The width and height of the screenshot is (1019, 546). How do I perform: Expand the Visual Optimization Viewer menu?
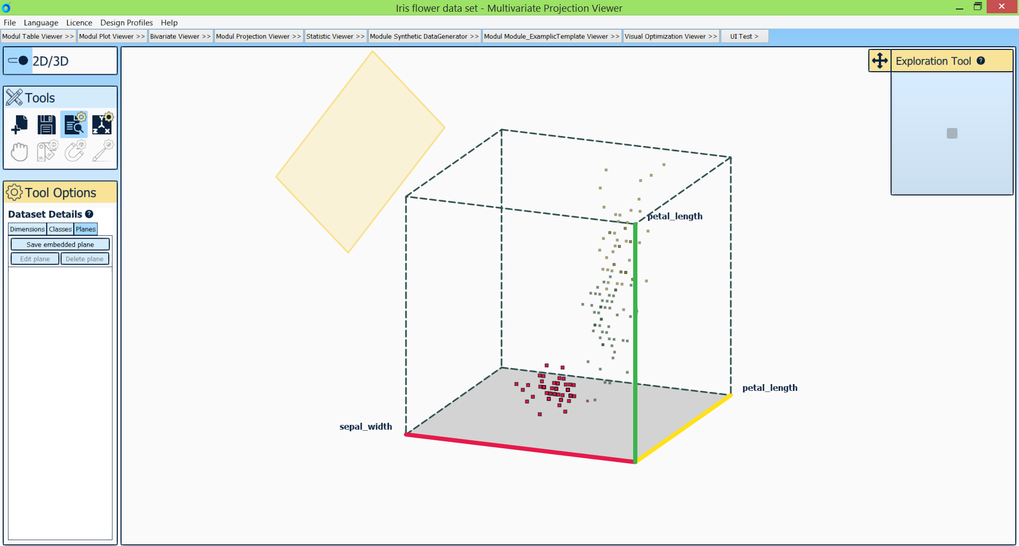pos(670,37)
